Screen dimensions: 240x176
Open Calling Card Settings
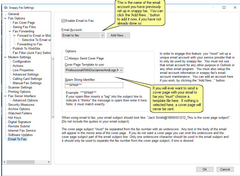pyautogui.click(x=27, y=79)
